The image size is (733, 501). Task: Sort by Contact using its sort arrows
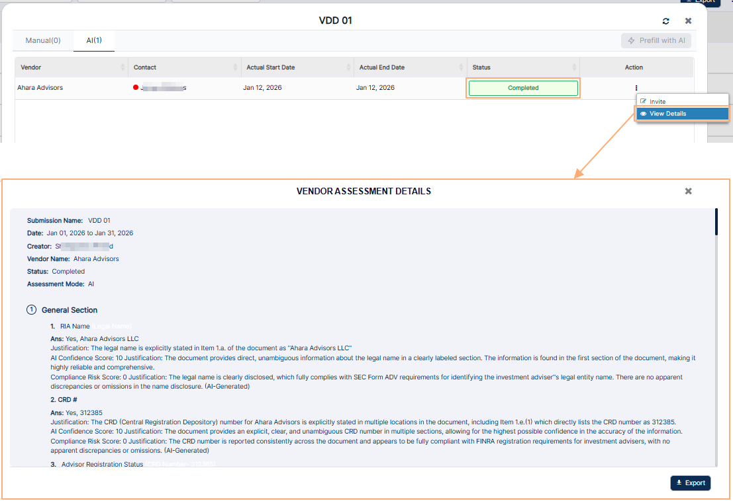(x=235, y=67)
